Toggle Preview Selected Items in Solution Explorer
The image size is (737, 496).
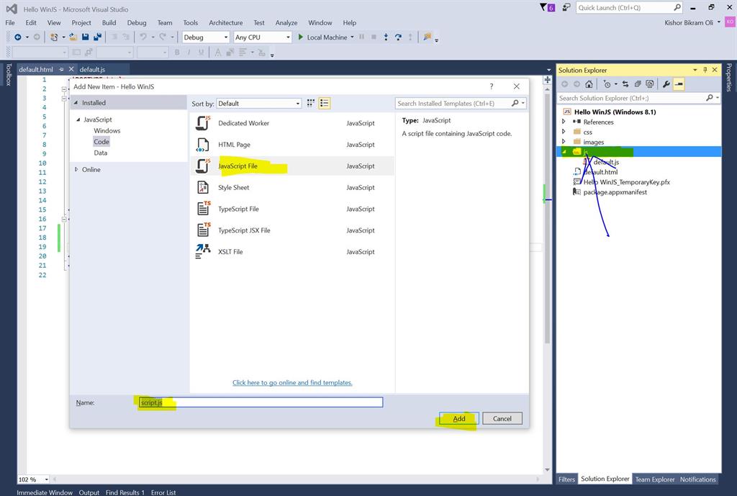[x=679, y=84]
